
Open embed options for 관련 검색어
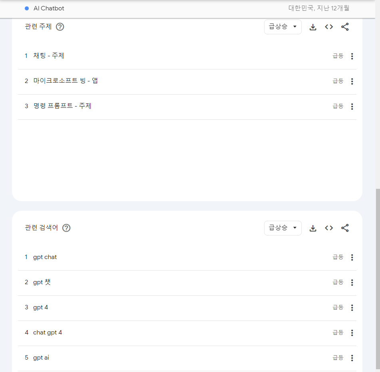coord(328,228)
